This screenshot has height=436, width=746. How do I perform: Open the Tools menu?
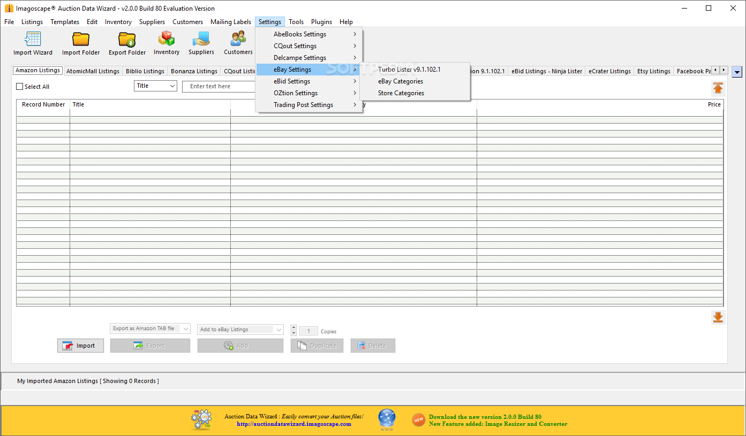296,22
